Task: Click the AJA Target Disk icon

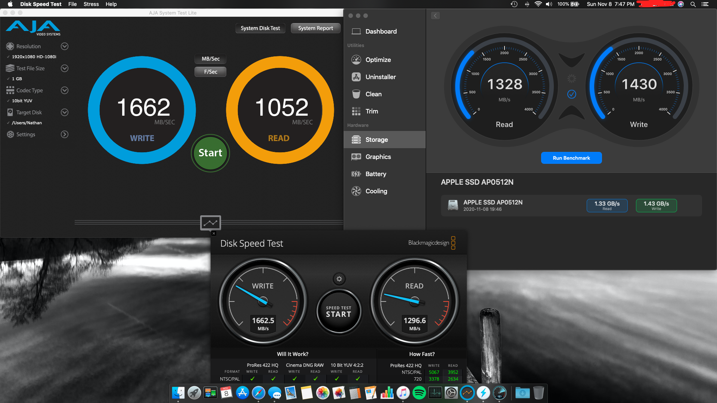Action: (x=10, y=112)
